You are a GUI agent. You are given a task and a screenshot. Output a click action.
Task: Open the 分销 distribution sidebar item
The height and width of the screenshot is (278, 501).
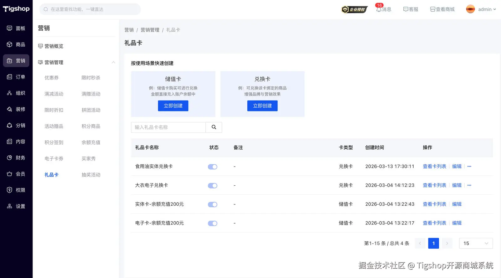[x=16, y=125]
